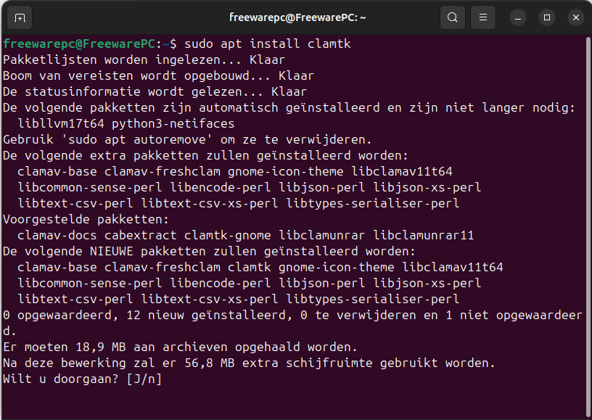Click the 'sudo apt autoremove' text

tap(133, 139)
